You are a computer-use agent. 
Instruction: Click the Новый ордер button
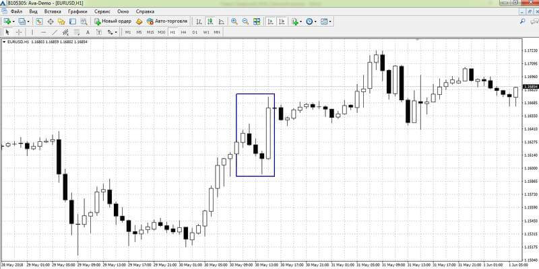tap(113, 22)
